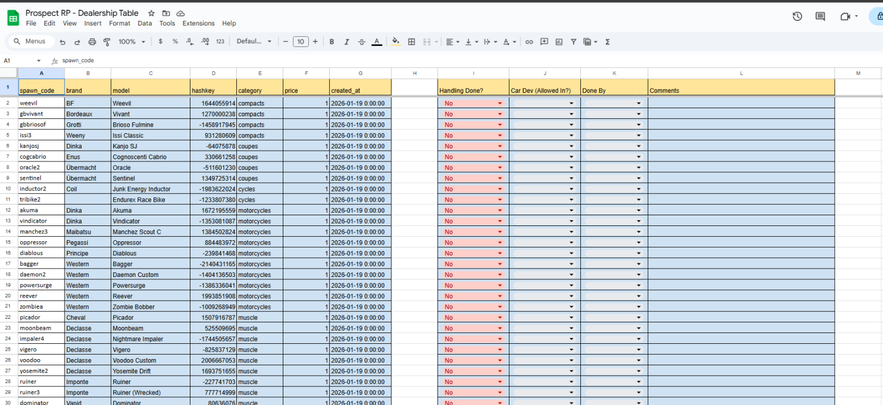Click the Undo icon

pos(62,42)
